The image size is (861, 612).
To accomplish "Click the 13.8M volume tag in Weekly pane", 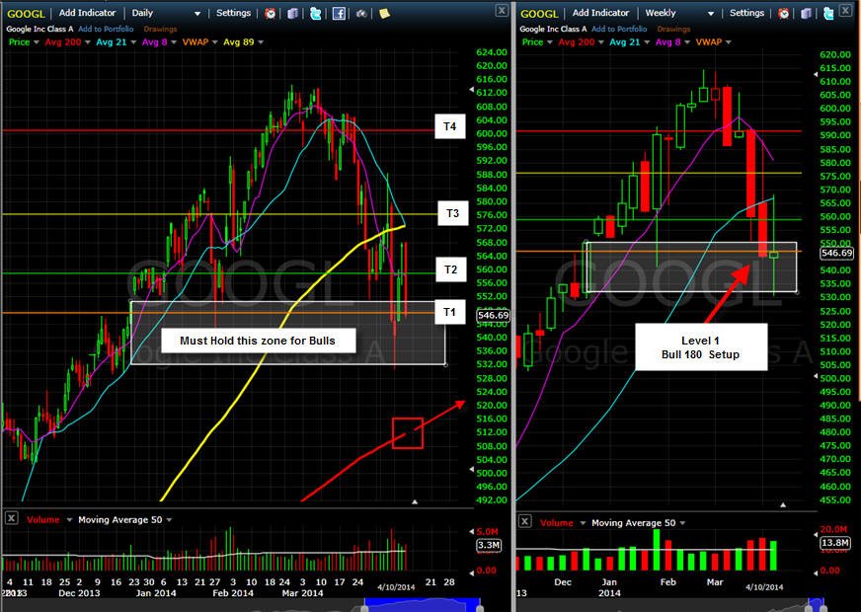I will coord(834,543).
